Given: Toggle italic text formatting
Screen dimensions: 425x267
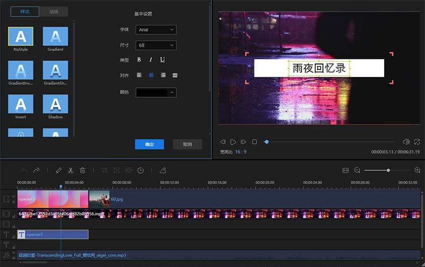Looking at the screenshot, I should pyautogui.click(x=151, y=60).
